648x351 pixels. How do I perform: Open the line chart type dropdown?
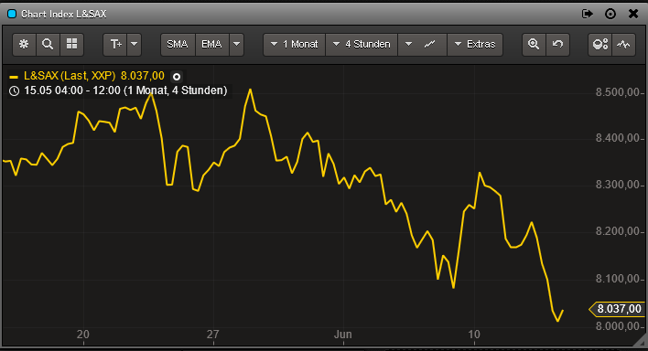click(422, 44)
